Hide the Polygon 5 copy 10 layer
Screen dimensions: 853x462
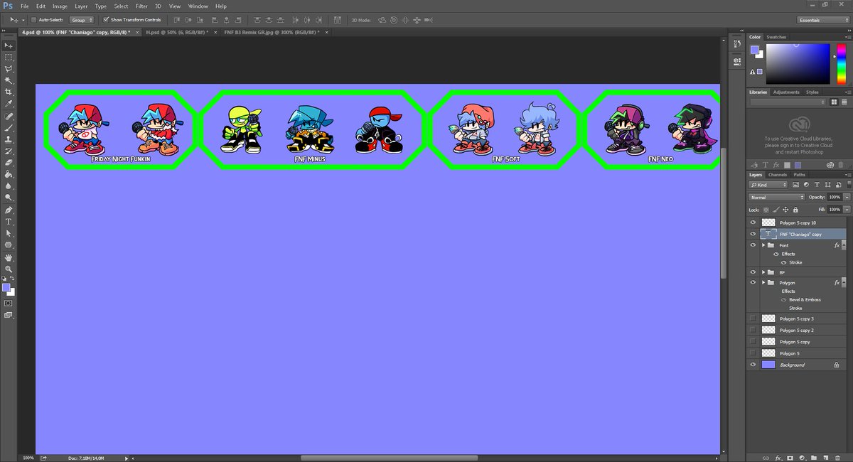point(753,222)
